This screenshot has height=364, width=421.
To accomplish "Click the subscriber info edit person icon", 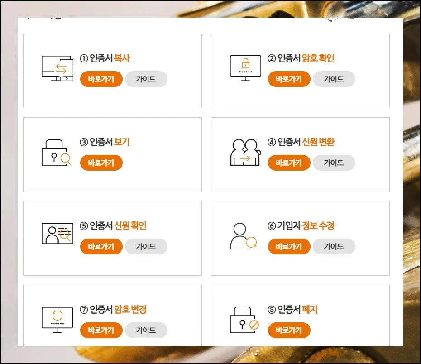I will pyautogui.click(x=244, y=236).
